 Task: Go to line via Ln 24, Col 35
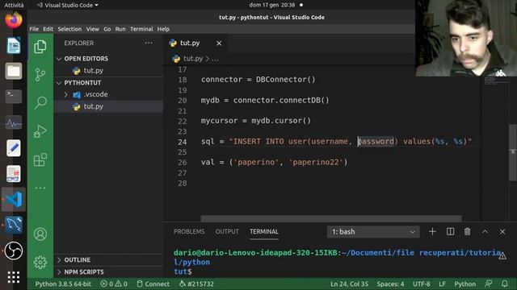click(x=349, y=284)
